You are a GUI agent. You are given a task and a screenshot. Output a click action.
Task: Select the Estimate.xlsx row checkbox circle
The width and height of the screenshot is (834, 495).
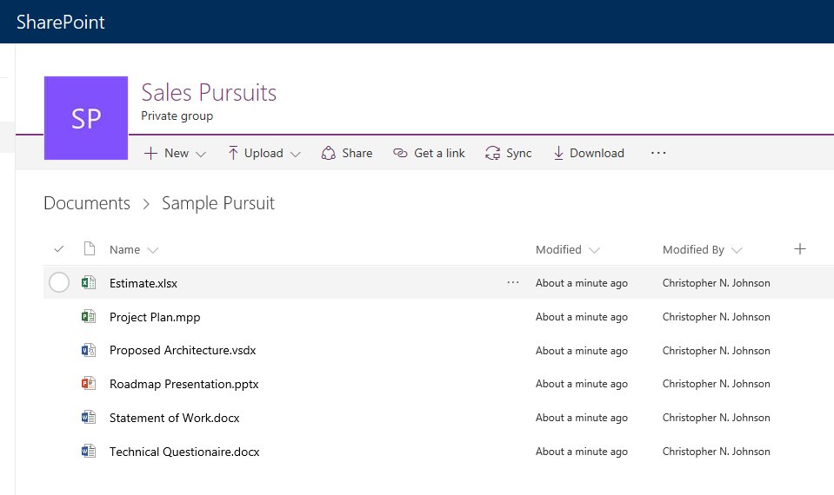click(x=59, y=282)
